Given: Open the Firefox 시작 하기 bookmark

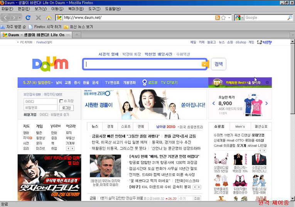Looking at the screenshot, I should 45,27.
